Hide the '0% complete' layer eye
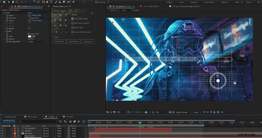Screen dimensions: 262x138 click(2, 128)
